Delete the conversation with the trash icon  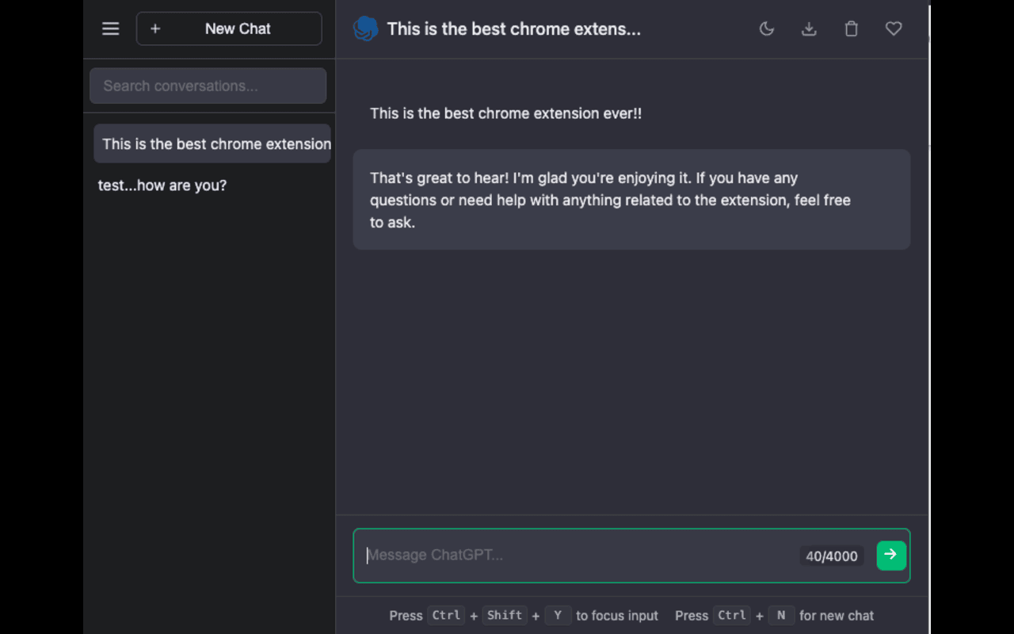click(851, 29)
